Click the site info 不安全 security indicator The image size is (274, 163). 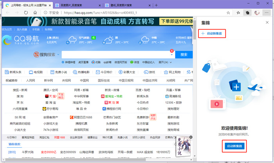coord(51,13)
